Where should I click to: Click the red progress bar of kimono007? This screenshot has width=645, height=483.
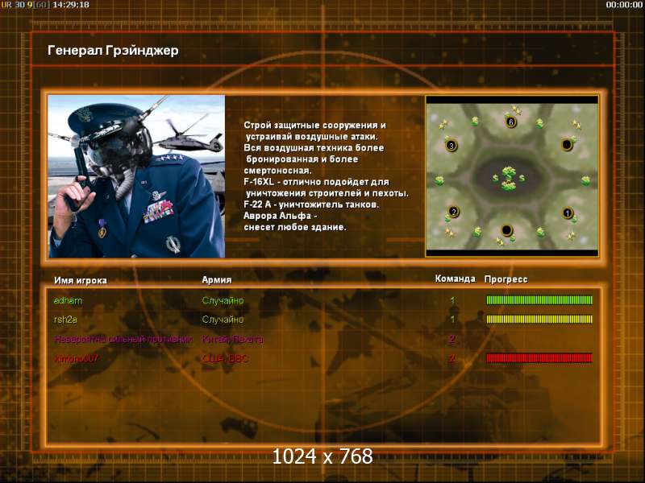point(539,358)
